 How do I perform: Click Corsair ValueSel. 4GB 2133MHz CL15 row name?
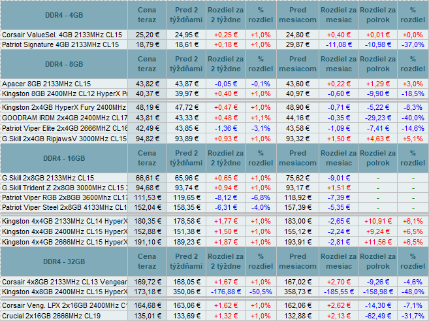click(x=62, y=35)
